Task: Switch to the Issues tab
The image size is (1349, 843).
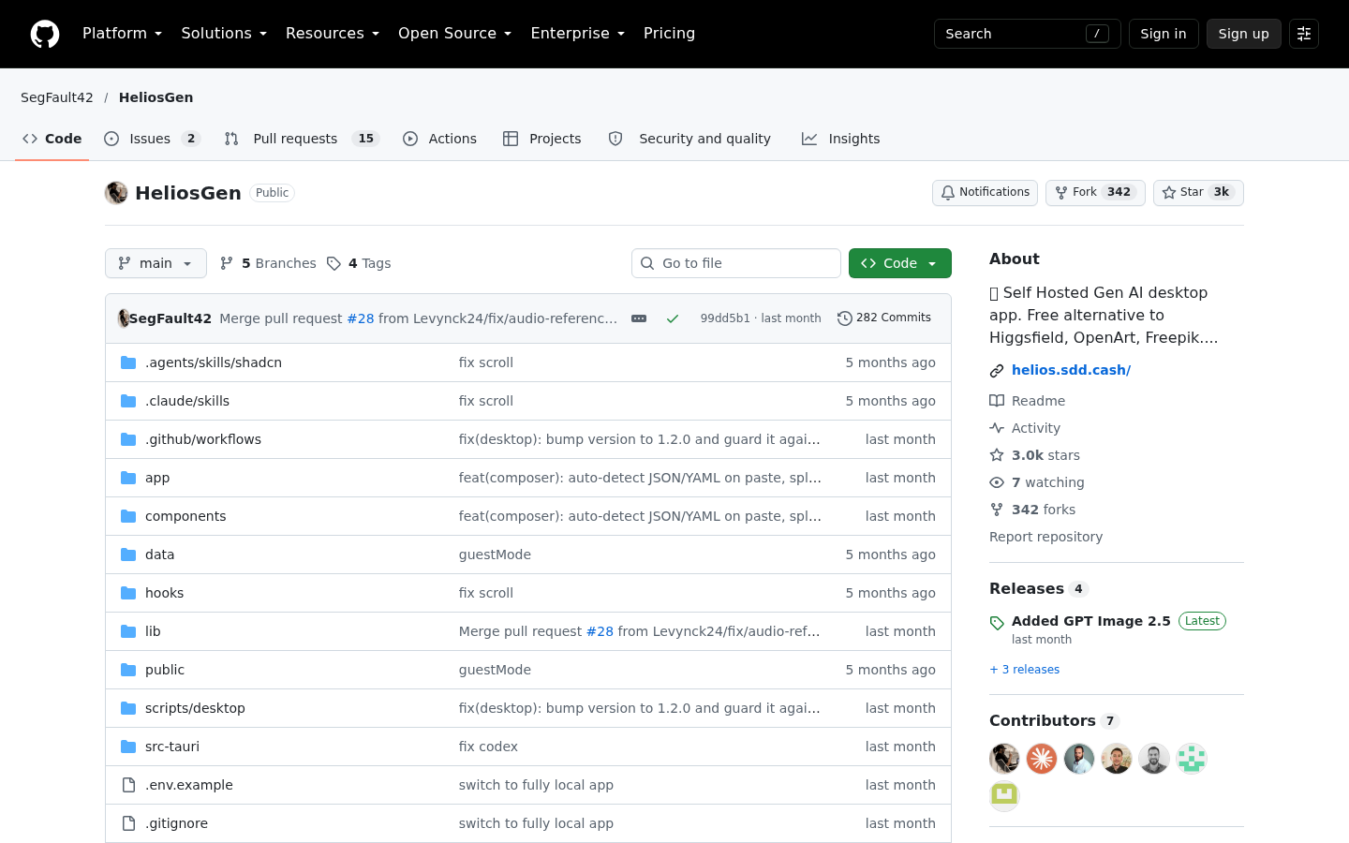Action: (x=153, y=139)
